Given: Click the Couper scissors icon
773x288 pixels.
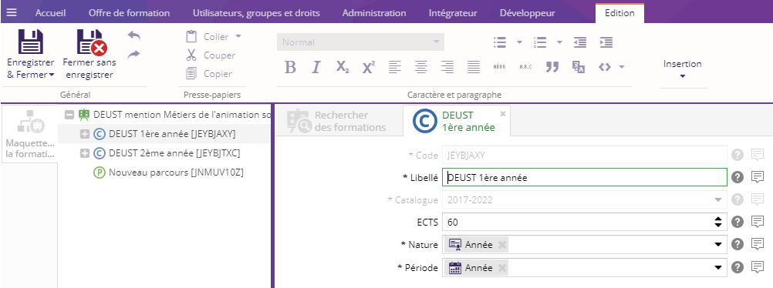Looking at the screenshot, I should click(x=191, y=55).
